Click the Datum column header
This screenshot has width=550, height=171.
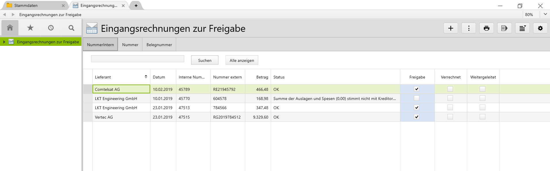163,77
